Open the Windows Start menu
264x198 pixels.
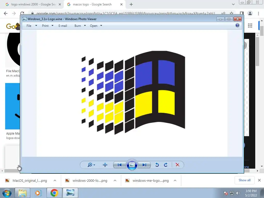click(x=7, y=193)
